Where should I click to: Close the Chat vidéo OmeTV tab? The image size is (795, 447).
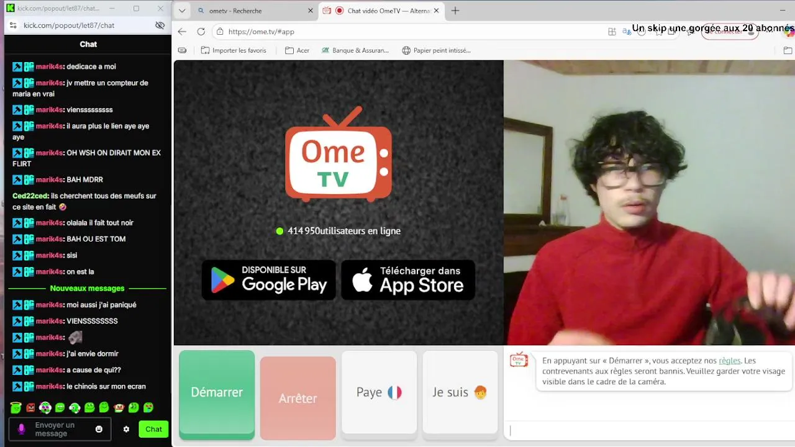coord(436,11)
